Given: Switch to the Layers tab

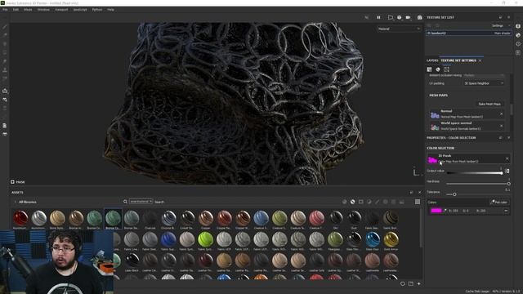Looking at the screenshot, I should pos(432,60).
